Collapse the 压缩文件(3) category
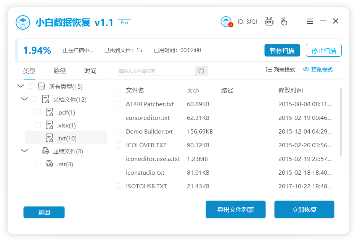Viewport: 357px width, 242px height. pyautogui.click(x=24, y=151)
